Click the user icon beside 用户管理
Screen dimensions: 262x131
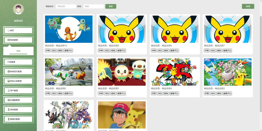[9, 90]
